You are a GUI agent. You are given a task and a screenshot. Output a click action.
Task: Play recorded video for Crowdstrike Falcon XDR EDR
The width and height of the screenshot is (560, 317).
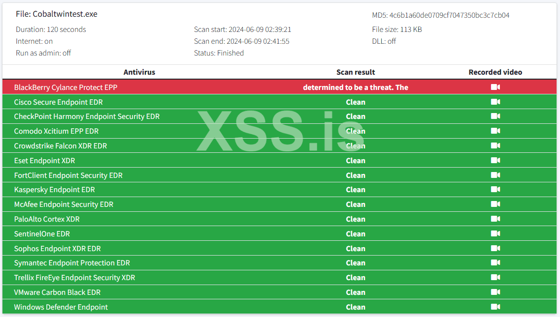(x=495, y=145)
